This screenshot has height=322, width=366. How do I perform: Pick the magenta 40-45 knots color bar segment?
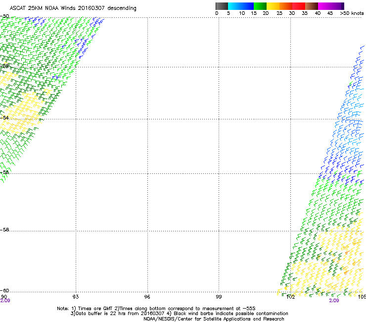coord(324,6)
